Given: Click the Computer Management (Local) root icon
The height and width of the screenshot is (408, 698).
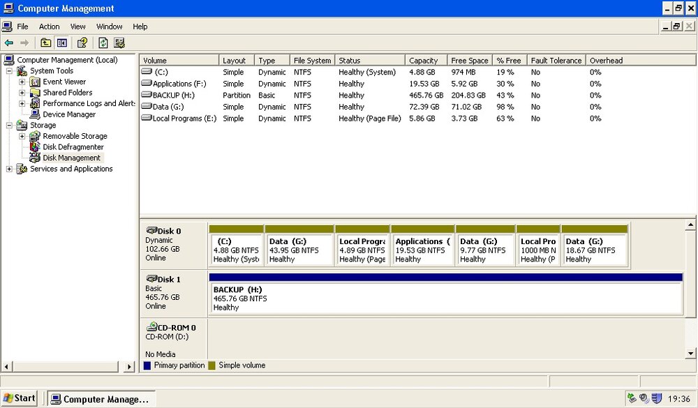Looking at the screenshot, I should [x=9, y=59].
